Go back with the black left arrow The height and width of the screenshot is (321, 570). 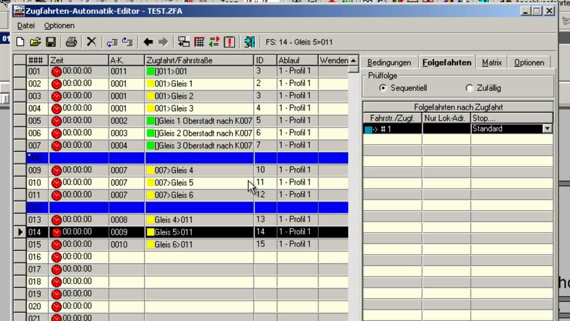pyautogui.click(x=148, y=42)
